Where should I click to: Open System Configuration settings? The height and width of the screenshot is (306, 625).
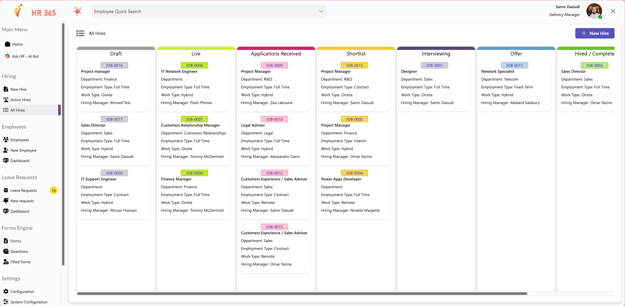pyautogui.click(x=29, y=302)
